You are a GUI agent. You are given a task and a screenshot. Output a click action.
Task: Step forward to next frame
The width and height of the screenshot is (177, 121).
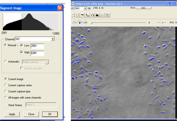[85, 22]
